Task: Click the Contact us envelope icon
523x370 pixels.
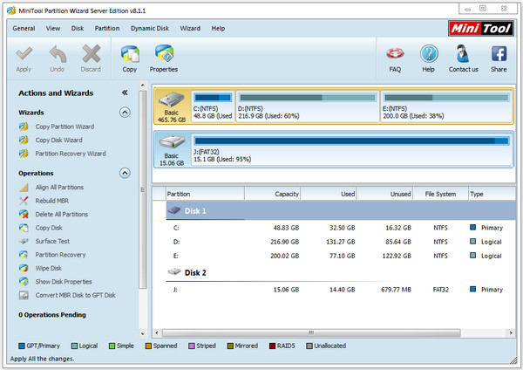Action: pos(463,58)
